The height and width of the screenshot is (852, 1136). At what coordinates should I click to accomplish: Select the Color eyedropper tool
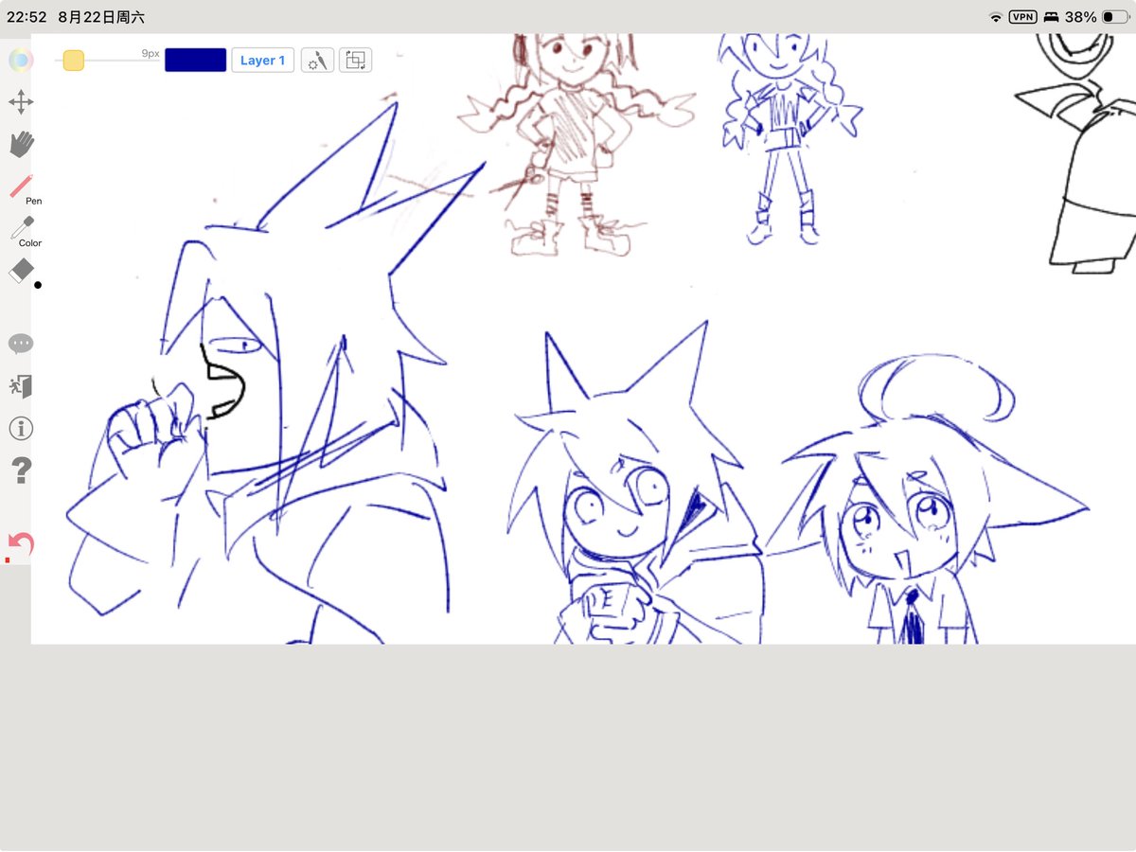pos(21,228)
